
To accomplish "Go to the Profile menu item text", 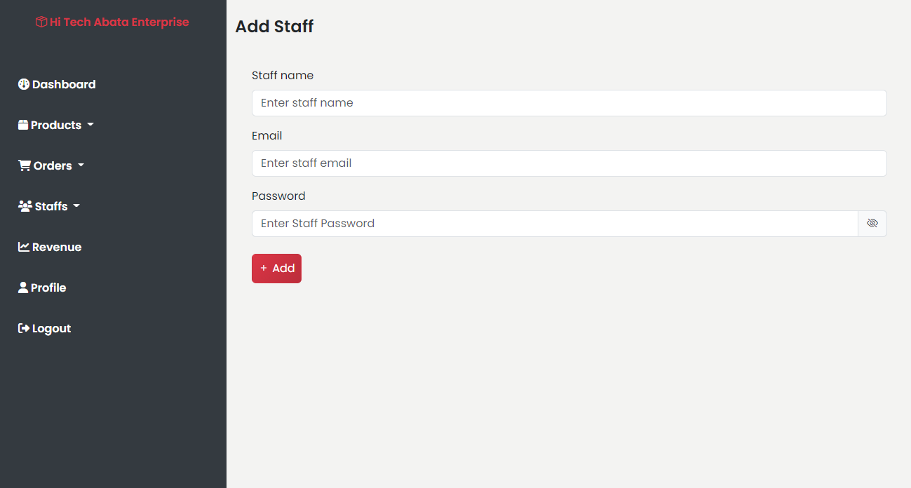I will coord(48,287).
